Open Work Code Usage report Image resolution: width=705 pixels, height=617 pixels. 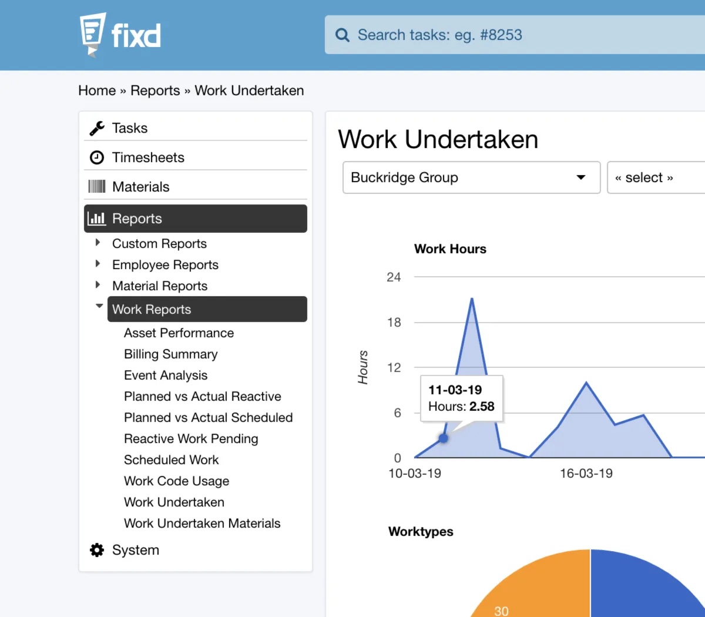coord(176,481)
